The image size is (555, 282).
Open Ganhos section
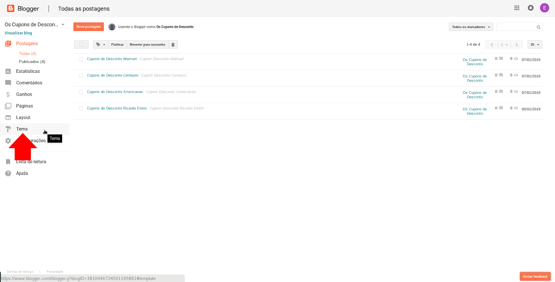(24, 94)
